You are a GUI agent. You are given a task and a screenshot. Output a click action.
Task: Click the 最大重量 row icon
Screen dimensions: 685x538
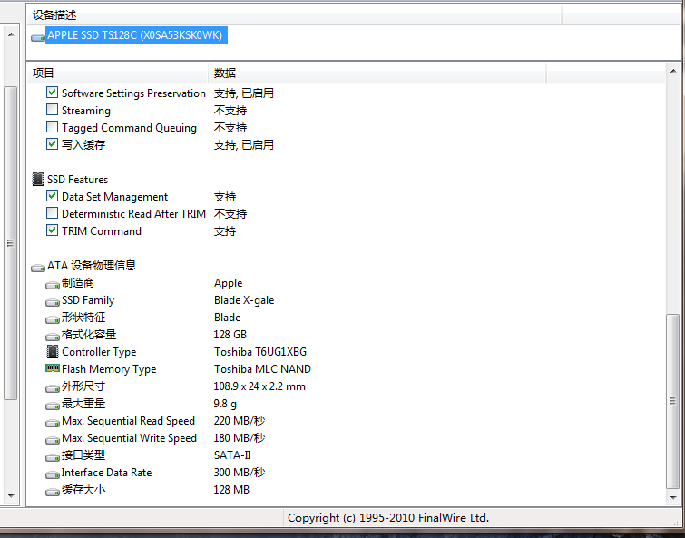[53, 406]
